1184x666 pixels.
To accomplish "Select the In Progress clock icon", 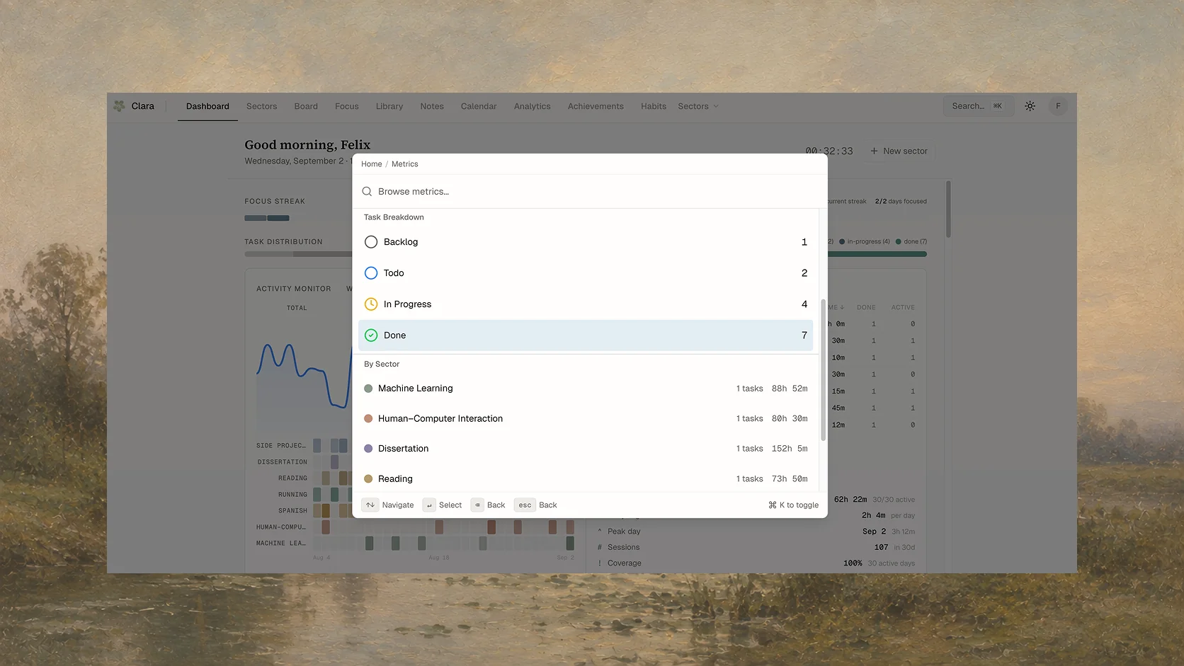I will pos(371,304).
